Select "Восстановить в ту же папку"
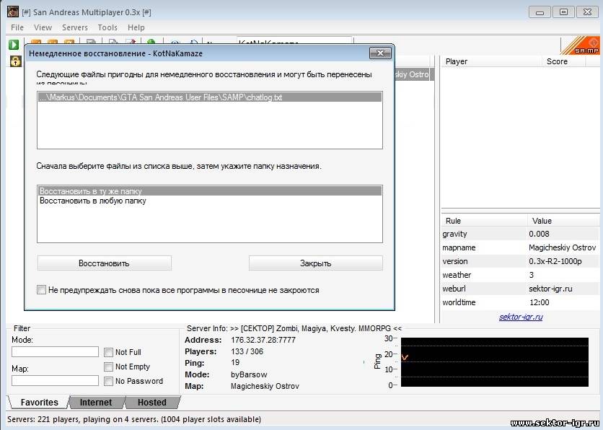Viewport: 603px width, 430px height. tap(210, 191)
